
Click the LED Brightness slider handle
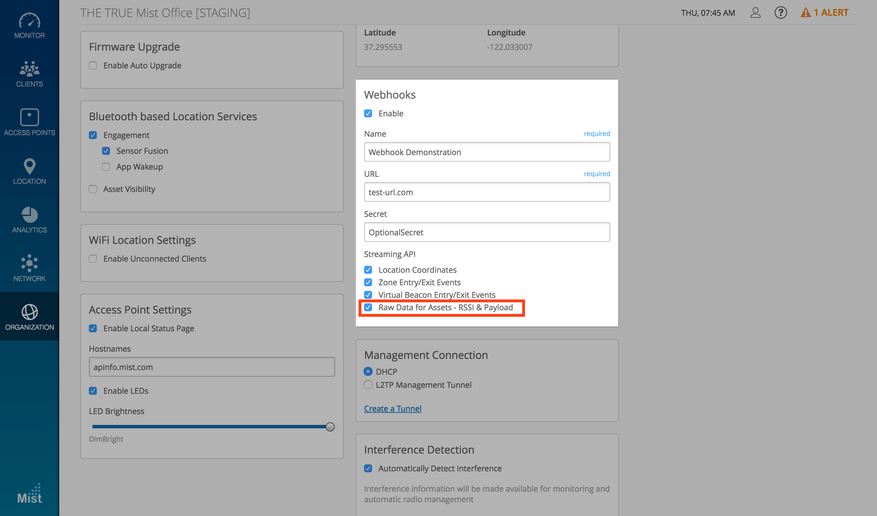(330, 427)
